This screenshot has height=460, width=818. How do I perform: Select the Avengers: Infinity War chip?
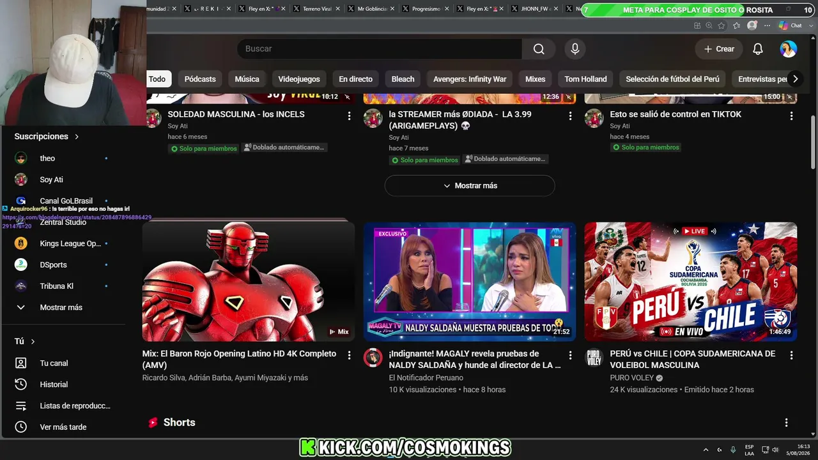click(x=470, y=79)
